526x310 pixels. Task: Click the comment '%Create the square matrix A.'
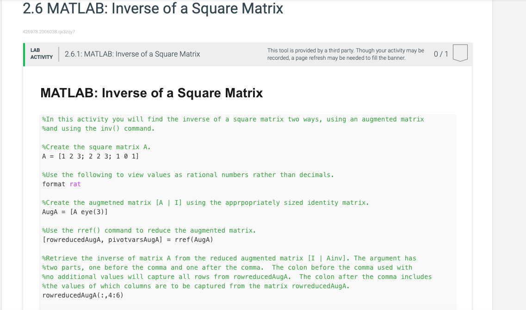point(96,147)
